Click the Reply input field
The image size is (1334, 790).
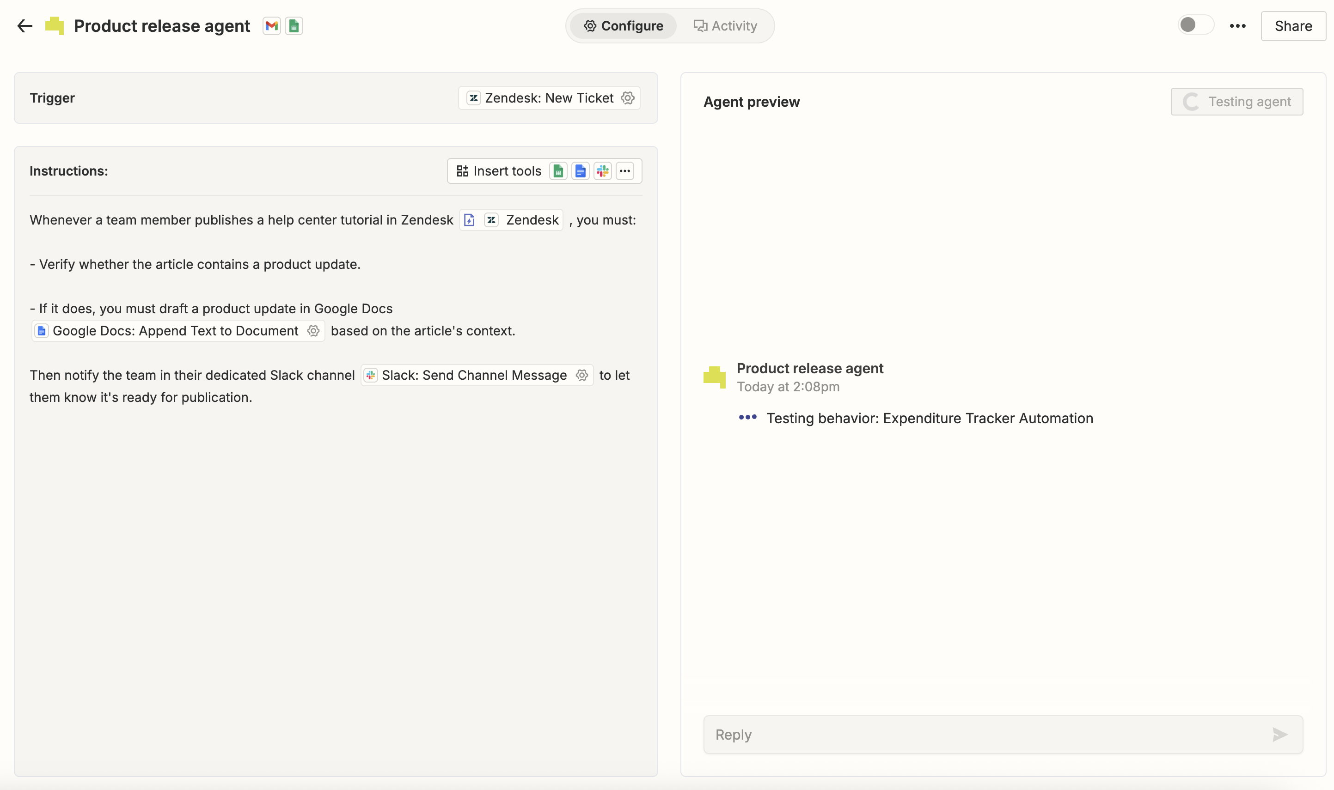point(1003,735)
